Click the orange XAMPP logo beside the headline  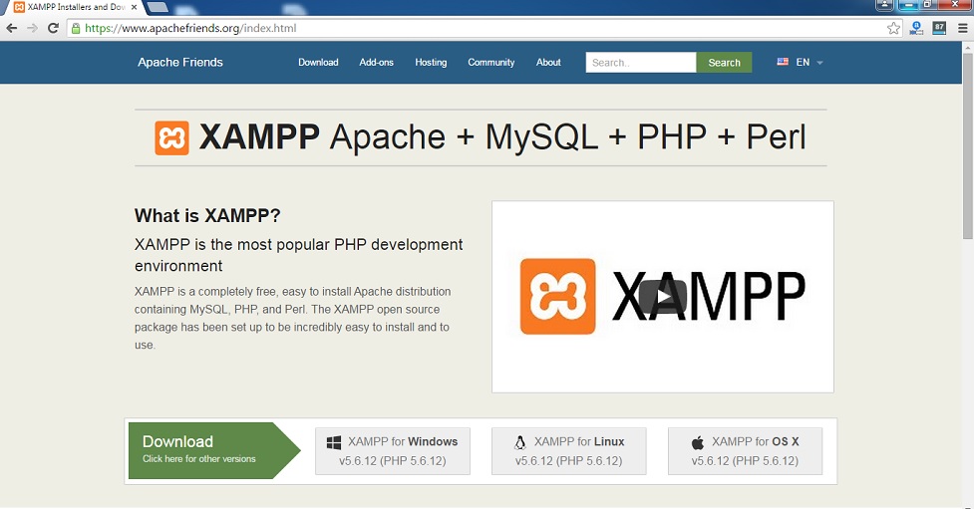pyautogui.click(x=172, y=137)
